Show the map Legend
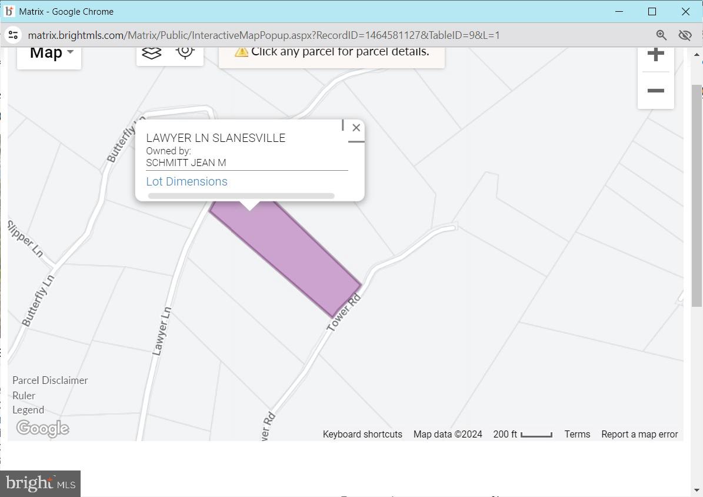The image size is (703, 497). tap(28, 410)
